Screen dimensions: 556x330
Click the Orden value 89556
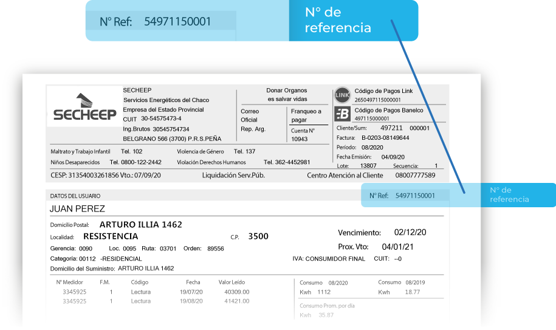tap(216, 249)
